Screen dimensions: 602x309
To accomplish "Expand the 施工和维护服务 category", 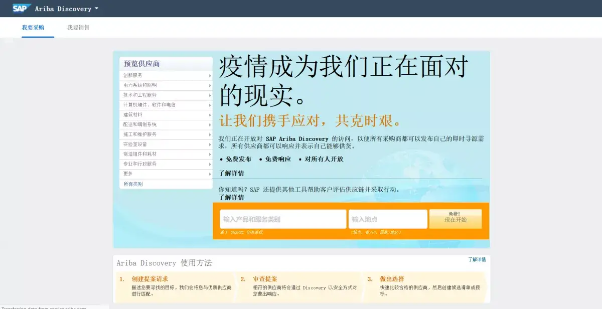I will (x=166, y=134).
